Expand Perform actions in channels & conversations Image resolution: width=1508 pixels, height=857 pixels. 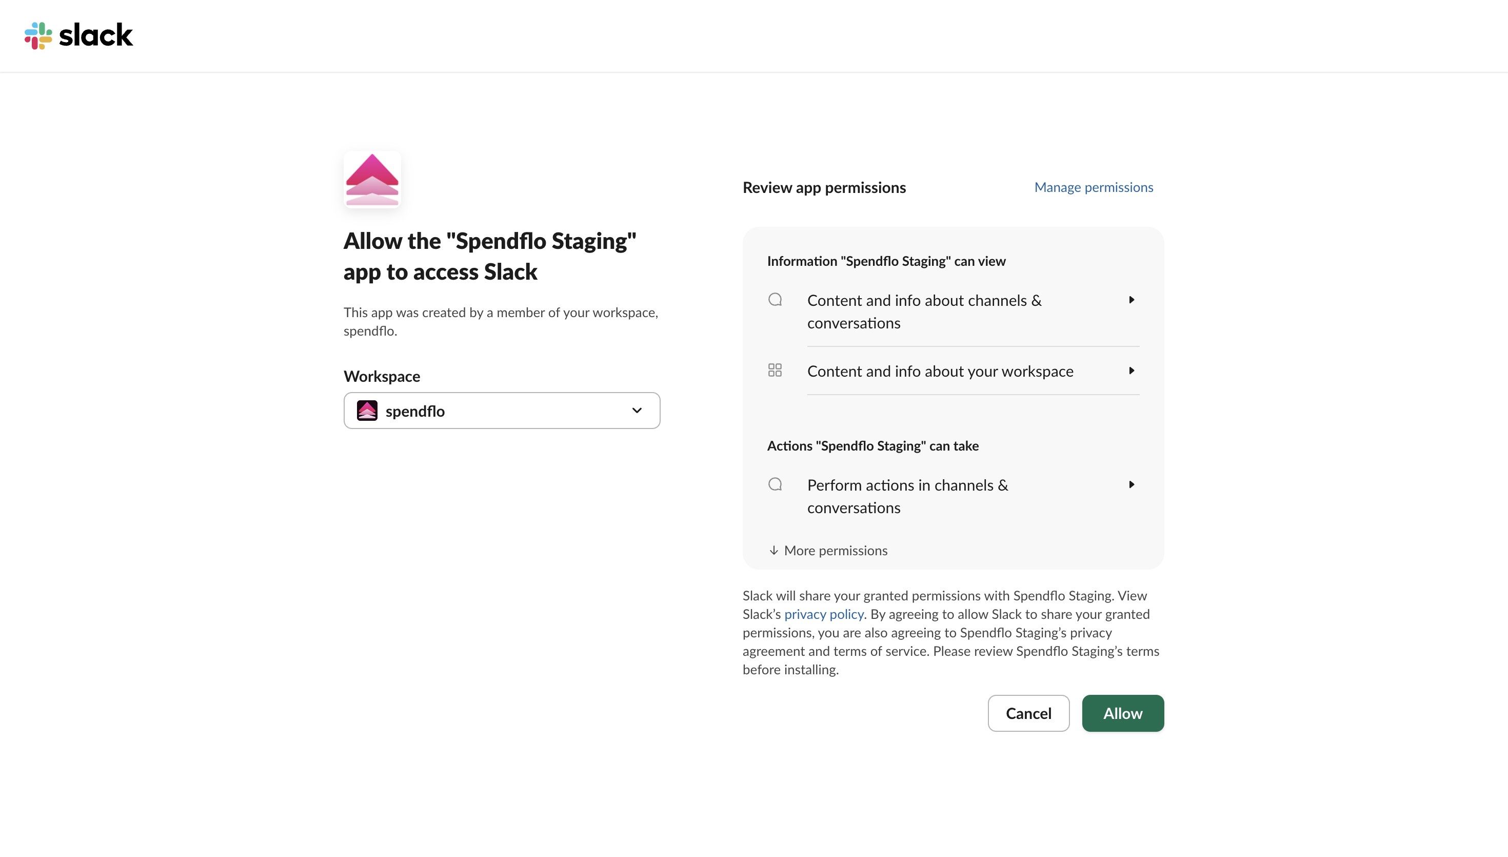click(1132, 484)
